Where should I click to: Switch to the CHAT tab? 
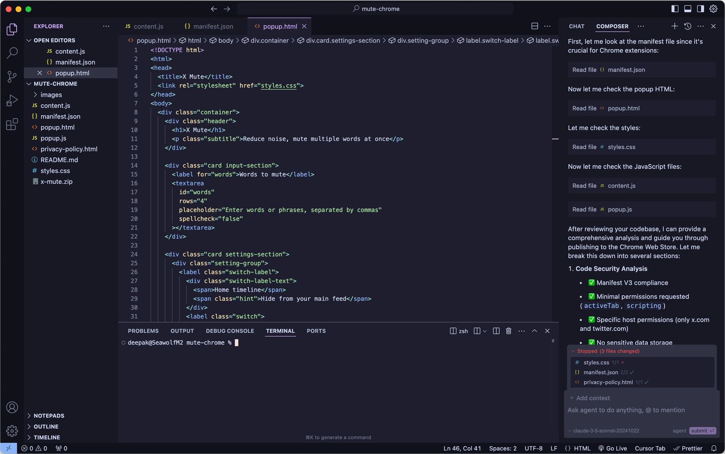coord(576,26)
